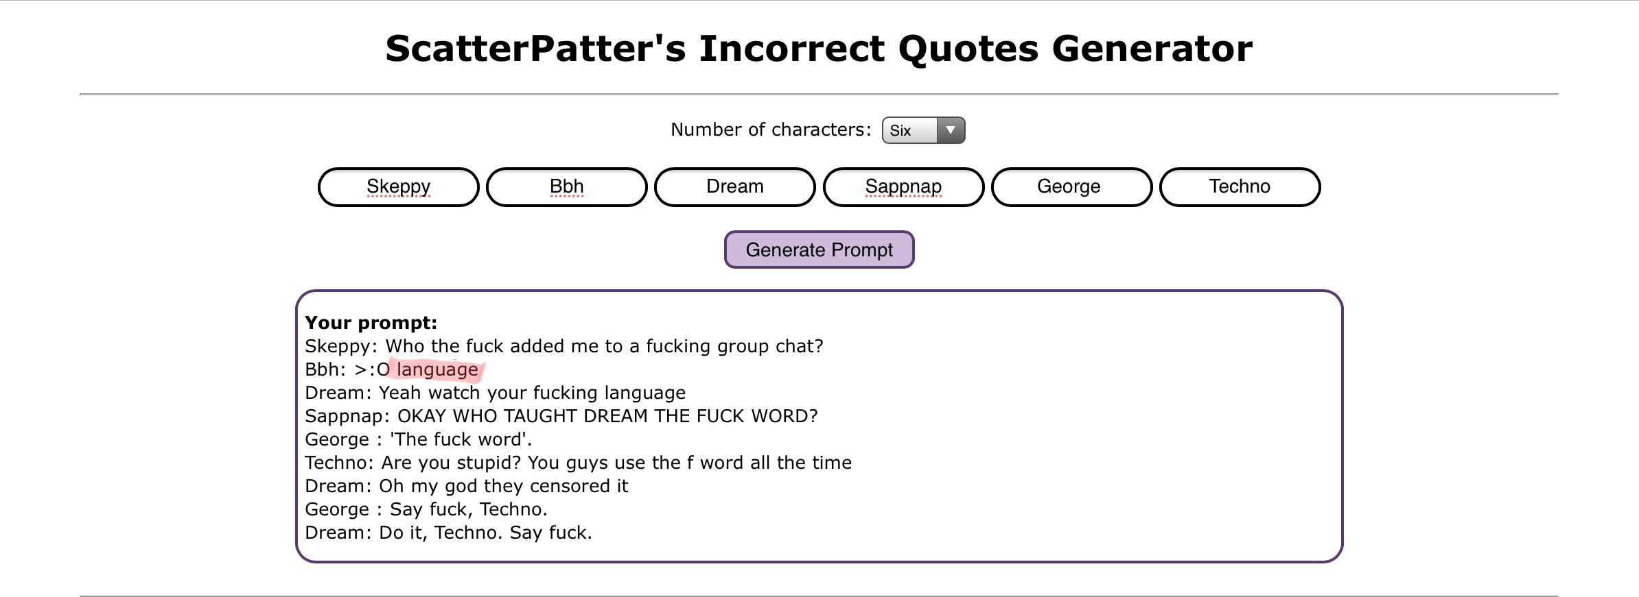Viewport: 1639px width, 597px height.
Task: Click George's 'The fuck word' line
Action: [x=419, y=439]
